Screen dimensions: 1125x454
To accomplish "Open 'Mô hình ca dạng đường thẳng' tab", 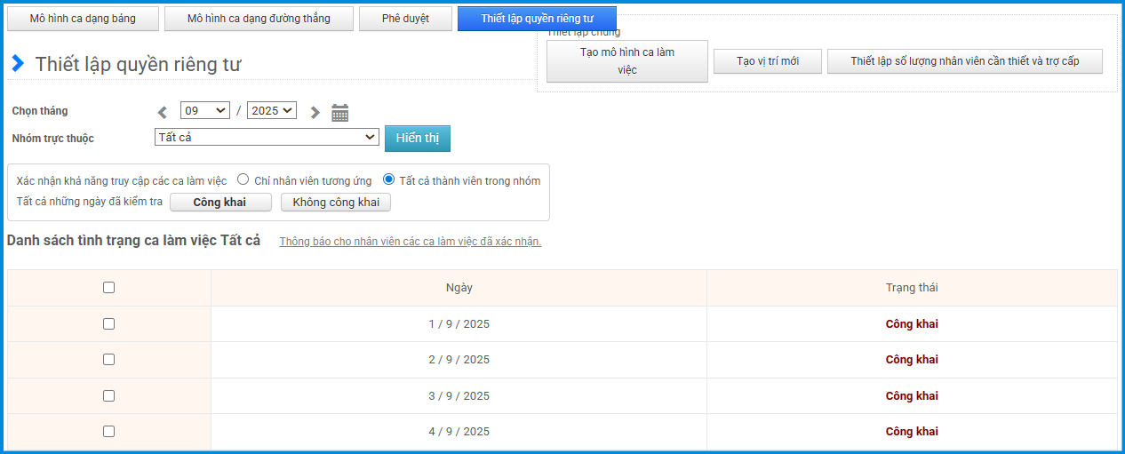I will 259,19.
